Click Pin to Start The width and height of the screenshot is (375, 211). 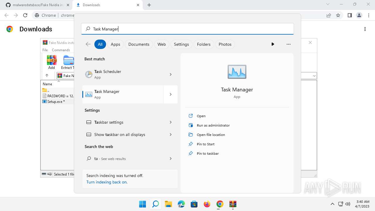click(206, 144)
